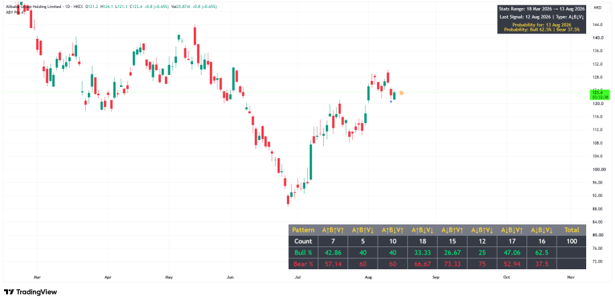Screen dimensions: 615x302
Task: Click the 108.0 price axis label
Action: click(x=598, y=143)
